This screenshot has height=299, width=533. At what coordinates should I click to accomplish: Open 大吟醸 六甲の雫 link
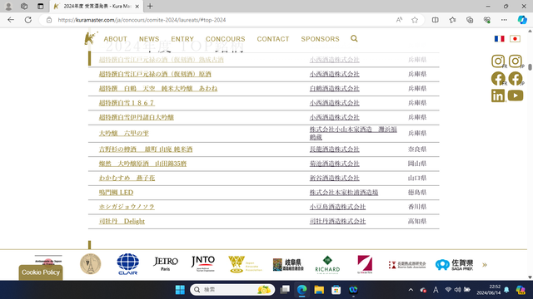[x=124, y=133]
